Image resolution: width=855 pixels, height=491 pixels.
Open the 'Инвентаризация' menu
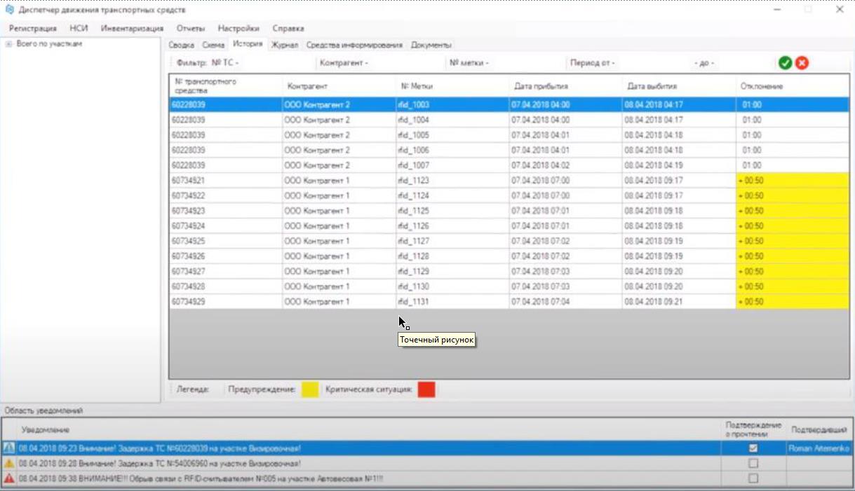pos(132,29)
